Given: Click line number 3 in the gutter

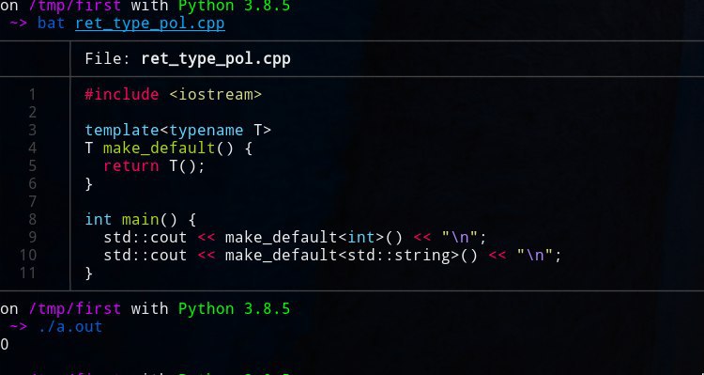Looking at the screenshot, I should 32,131.
